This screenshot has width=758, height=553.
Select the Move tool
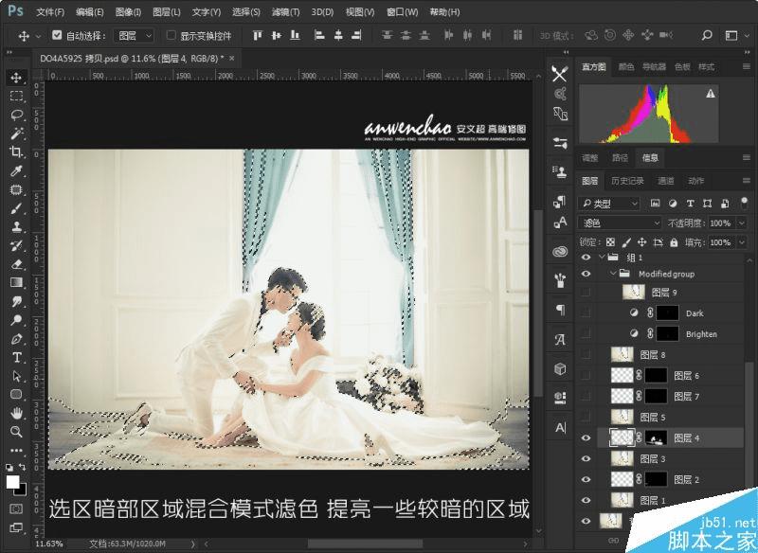point(16,78)
